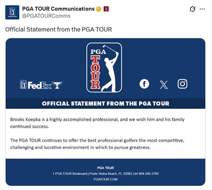Open the Grok slashed-circle icon
The image size is (212, 190).
click(x=192, y=9)
